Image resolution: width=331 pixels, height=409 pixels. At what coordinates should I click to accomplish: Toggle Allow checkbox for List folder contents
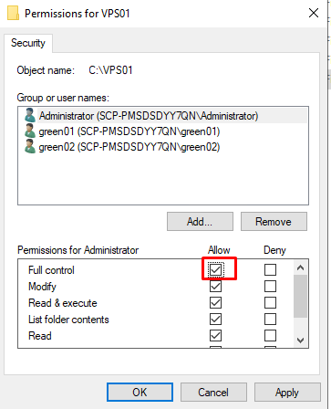pos(215,319)
